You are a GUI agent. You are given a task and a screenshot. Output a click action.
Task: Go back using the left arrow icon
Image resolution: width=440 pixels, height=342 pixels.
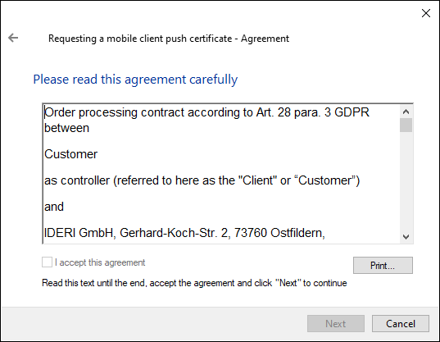pyautogui.click(x=13, y=38)
